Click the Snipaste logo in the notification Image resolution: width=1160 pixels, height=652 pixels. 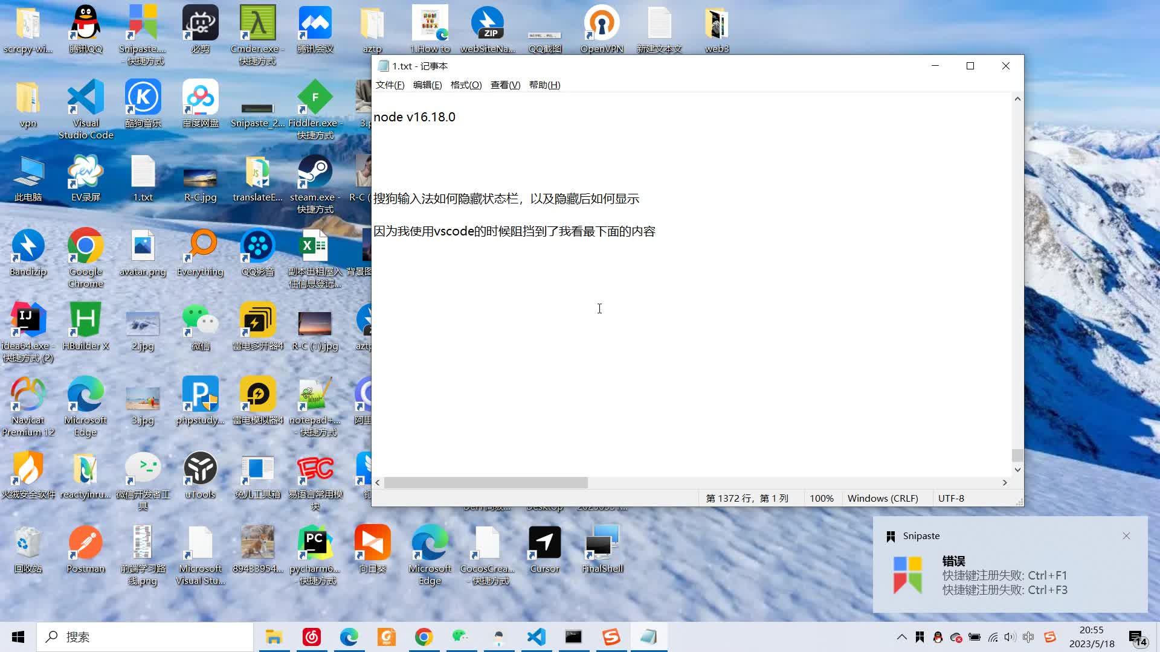point(907,574)
